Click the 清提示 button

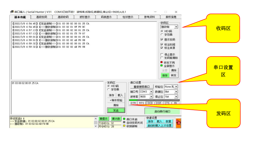click(x=103, y=119)
